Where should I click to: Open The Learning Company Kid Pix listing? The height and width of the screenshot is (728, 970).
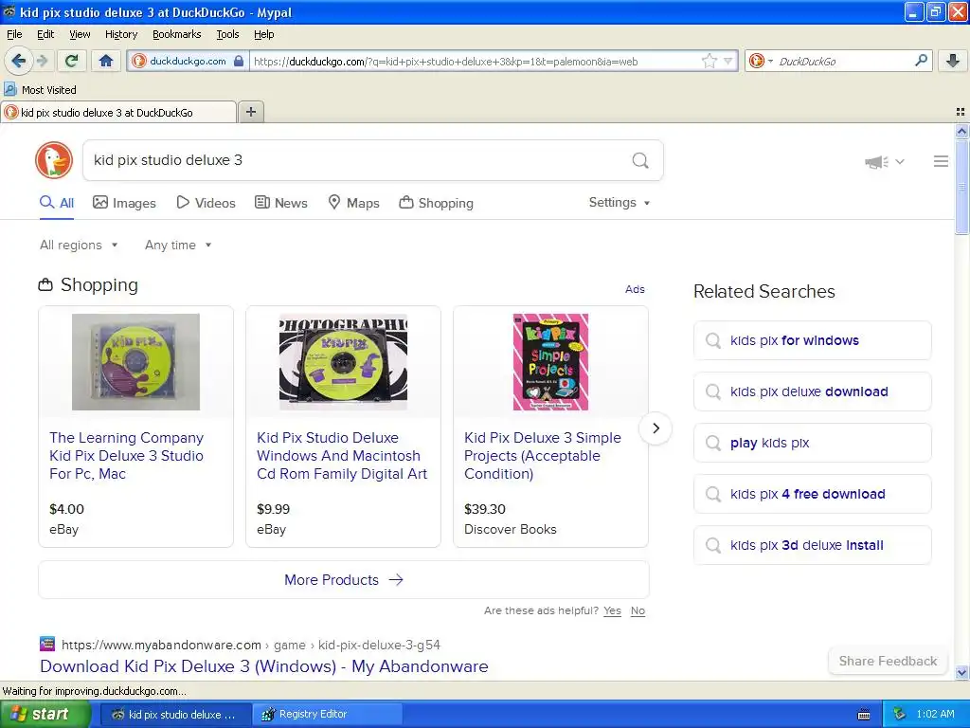tap(127, 456)
